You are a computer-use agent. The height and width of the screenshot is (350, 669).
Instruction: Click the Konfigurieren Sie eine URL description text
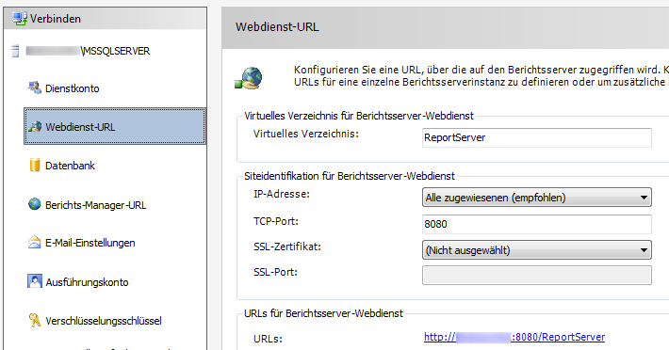coord(481,76)
